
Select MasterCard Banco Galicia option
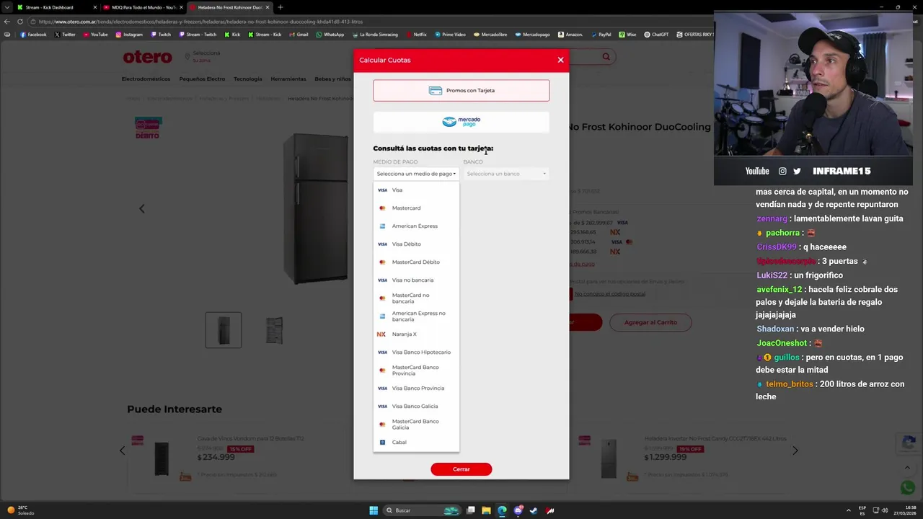416,424
